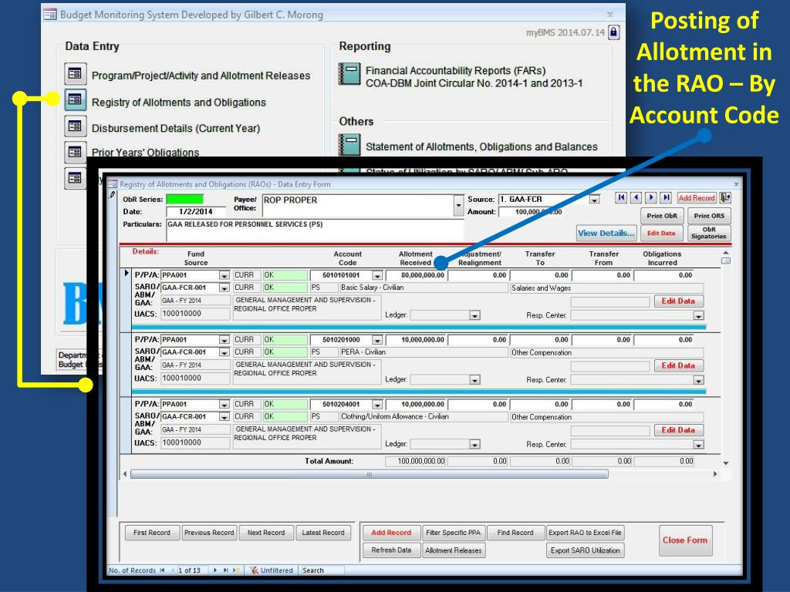Screen dimensions: 790x592
Task: Click the pencil edit indicator on record selector
Action: coord(112,195)
